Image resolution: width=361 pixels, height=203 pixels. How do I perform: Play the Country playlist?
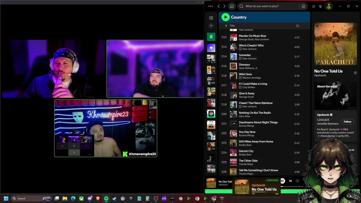pyautogui.click(x=225, y=17)
